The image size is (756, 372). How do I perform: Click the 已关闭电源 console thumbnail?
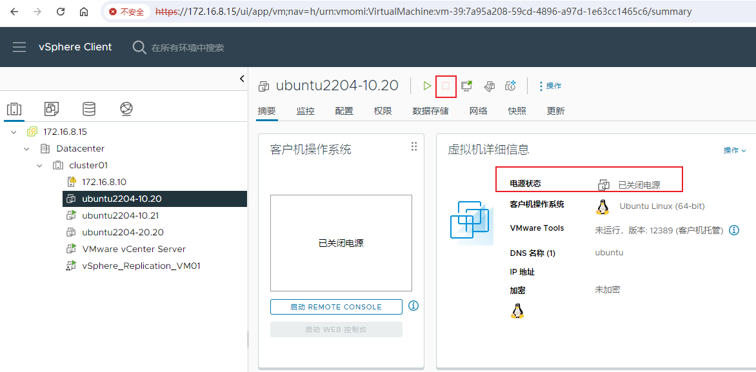pos(341,243)
